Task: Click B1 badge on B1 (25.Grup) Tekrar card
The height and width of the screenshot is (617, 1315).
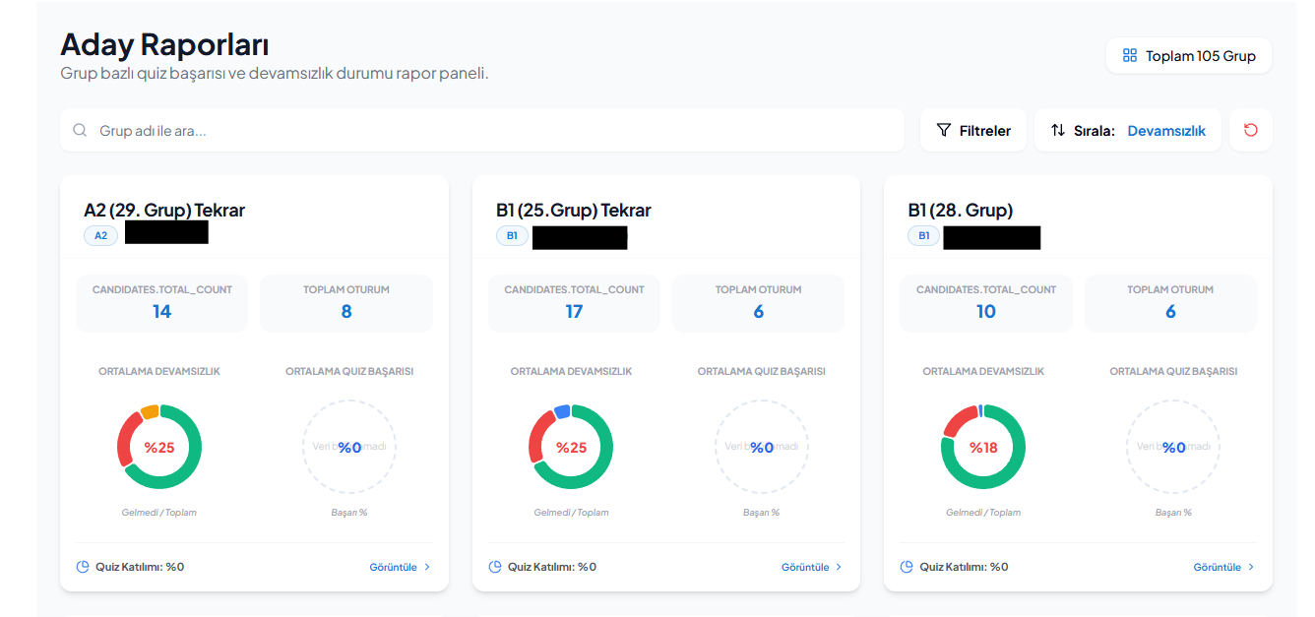Action: (513, 236)
